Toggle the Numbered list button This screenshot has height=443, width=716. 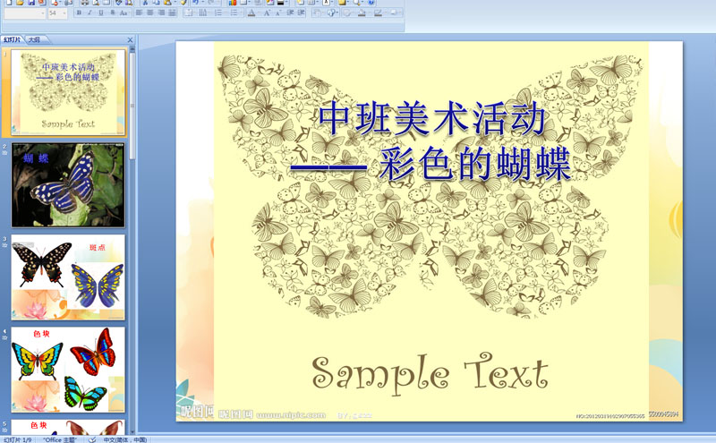pos(218,13)
